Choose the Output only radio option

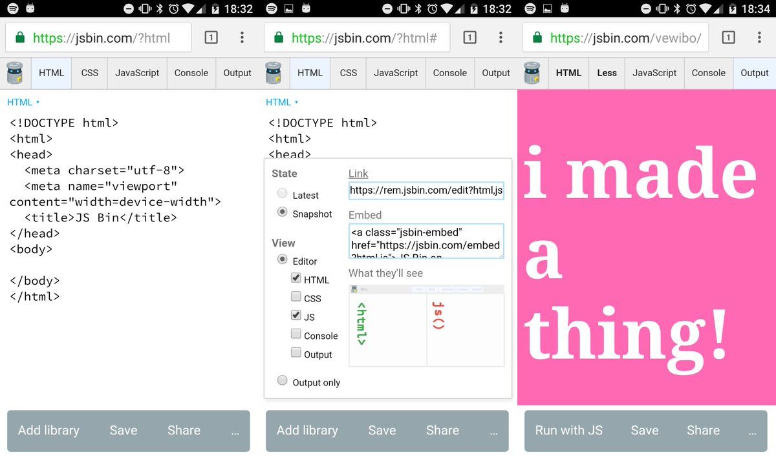click(x=283, y=380)
